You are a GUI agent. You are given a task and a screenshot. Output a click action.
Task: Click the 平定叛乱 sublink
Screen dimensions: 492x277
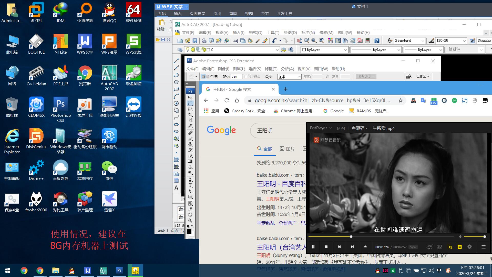point(265,223)
